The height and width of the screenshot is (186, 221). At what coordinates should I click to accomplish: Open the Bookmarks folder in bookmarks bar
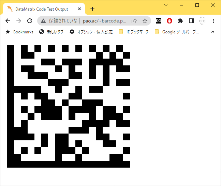tap(19, 32)
